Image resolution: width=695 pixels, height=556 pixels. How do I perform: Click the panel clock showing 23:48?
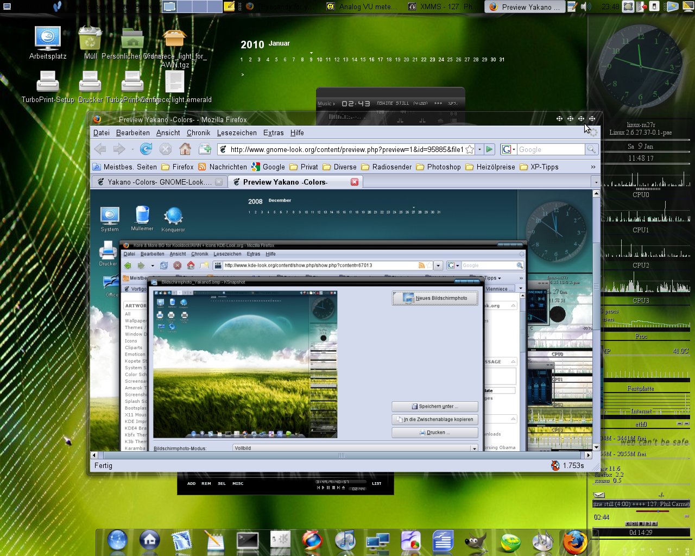[610, 7]
